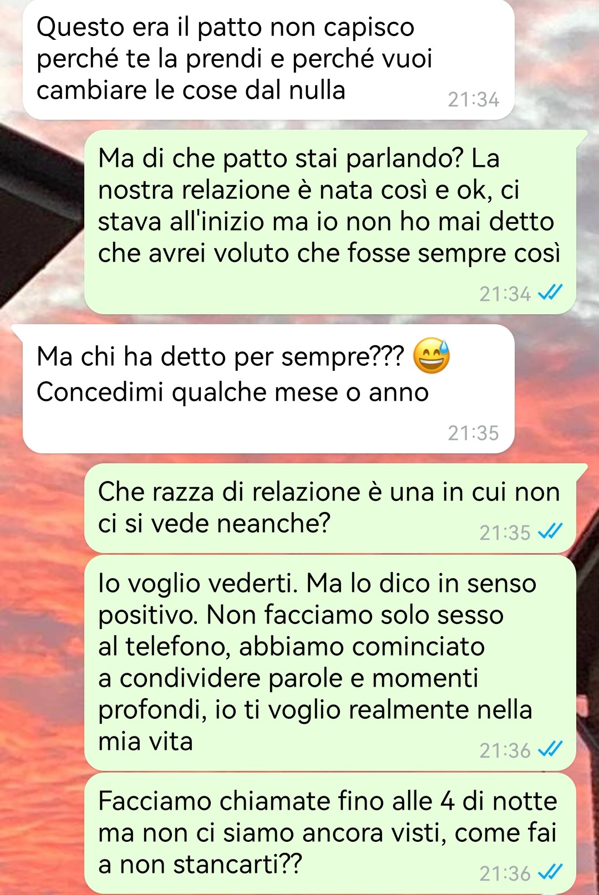Image resolution: width=599 pixels, height=895 pixels.
Task: Select the message 'Ma chi ha detto per sempre???'
Action: (x=268, y=389)
